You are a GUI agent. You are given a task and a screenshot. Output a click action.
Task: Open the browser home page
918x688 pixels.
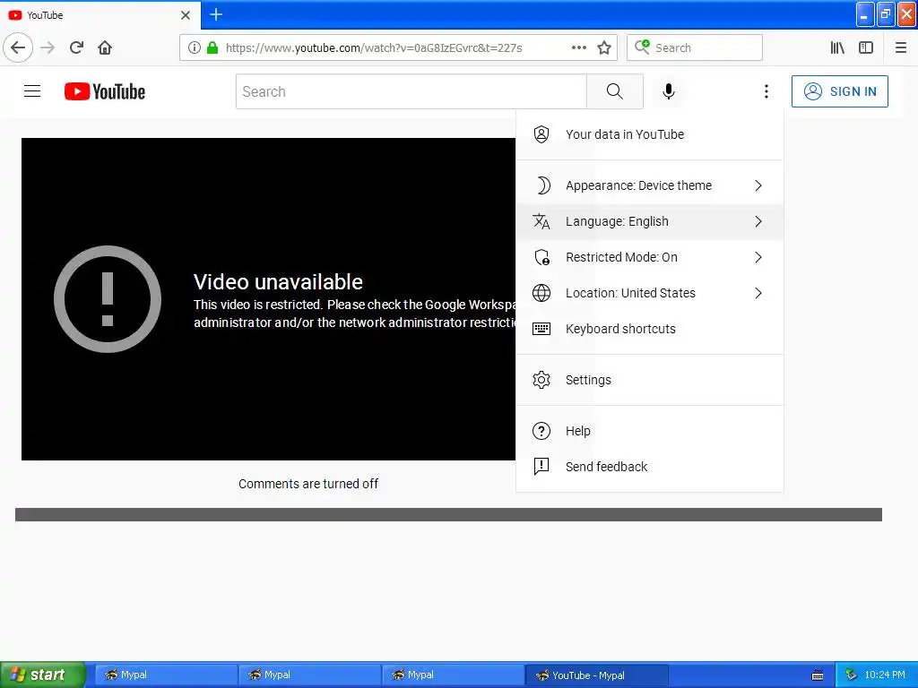pos(105,47)
